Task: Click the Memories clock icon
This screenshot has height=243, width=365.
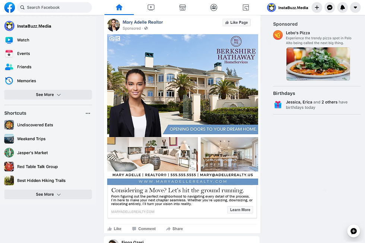Action: (x=9, y=81)
